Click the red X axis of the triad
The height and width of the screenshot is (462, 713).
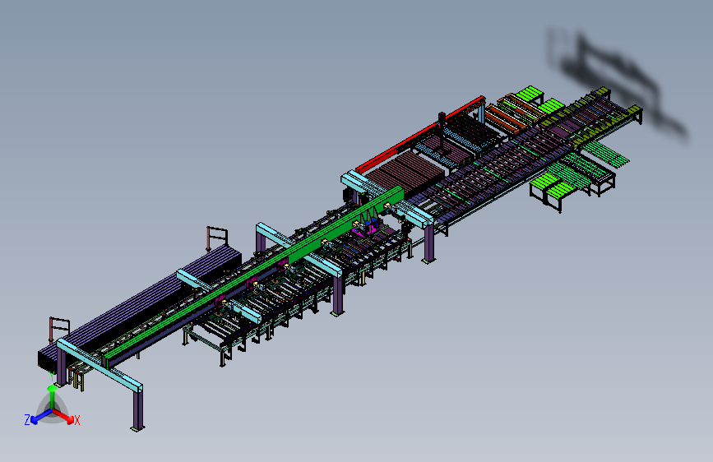63,416
